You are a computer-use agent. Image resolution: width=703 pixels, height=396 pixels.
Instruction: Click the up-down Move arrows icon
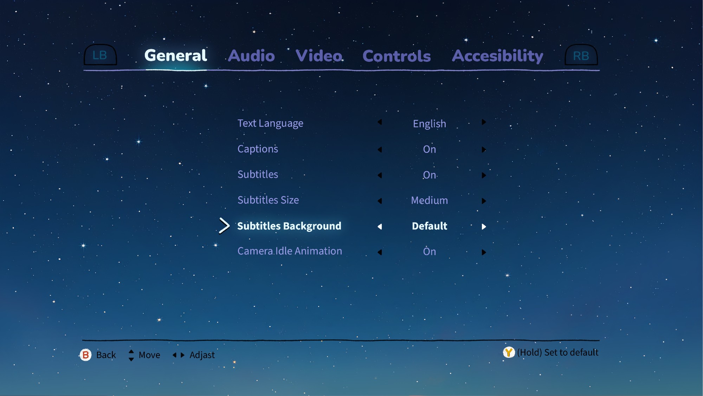[131, 355]
